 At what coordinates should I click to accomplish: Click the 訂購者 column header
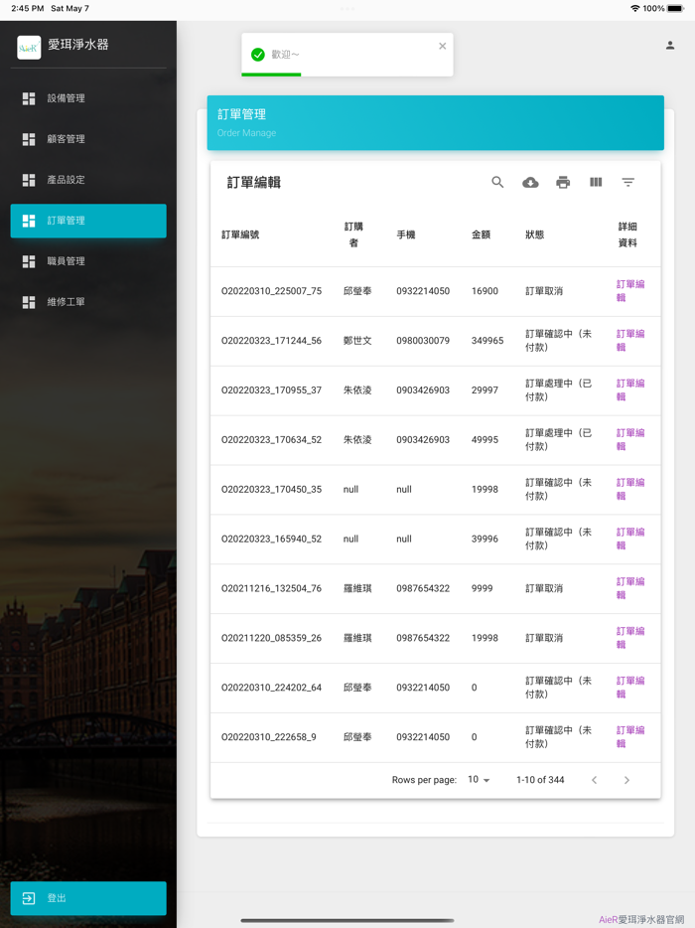353,234
